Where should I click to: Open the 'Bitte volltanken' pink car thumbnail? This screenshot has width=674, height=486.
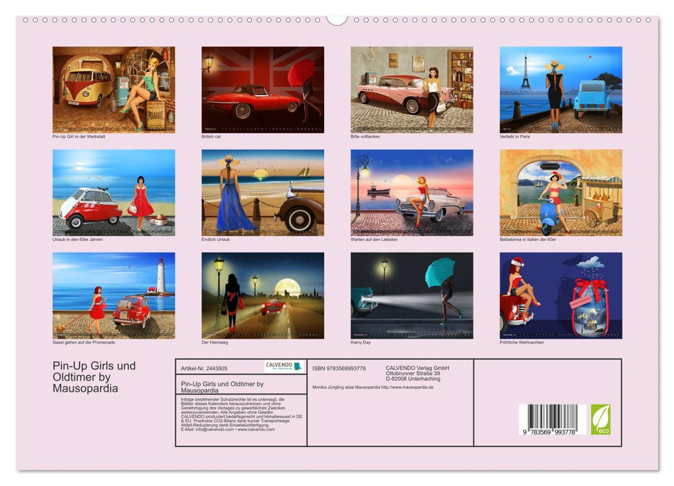(412, 90)
